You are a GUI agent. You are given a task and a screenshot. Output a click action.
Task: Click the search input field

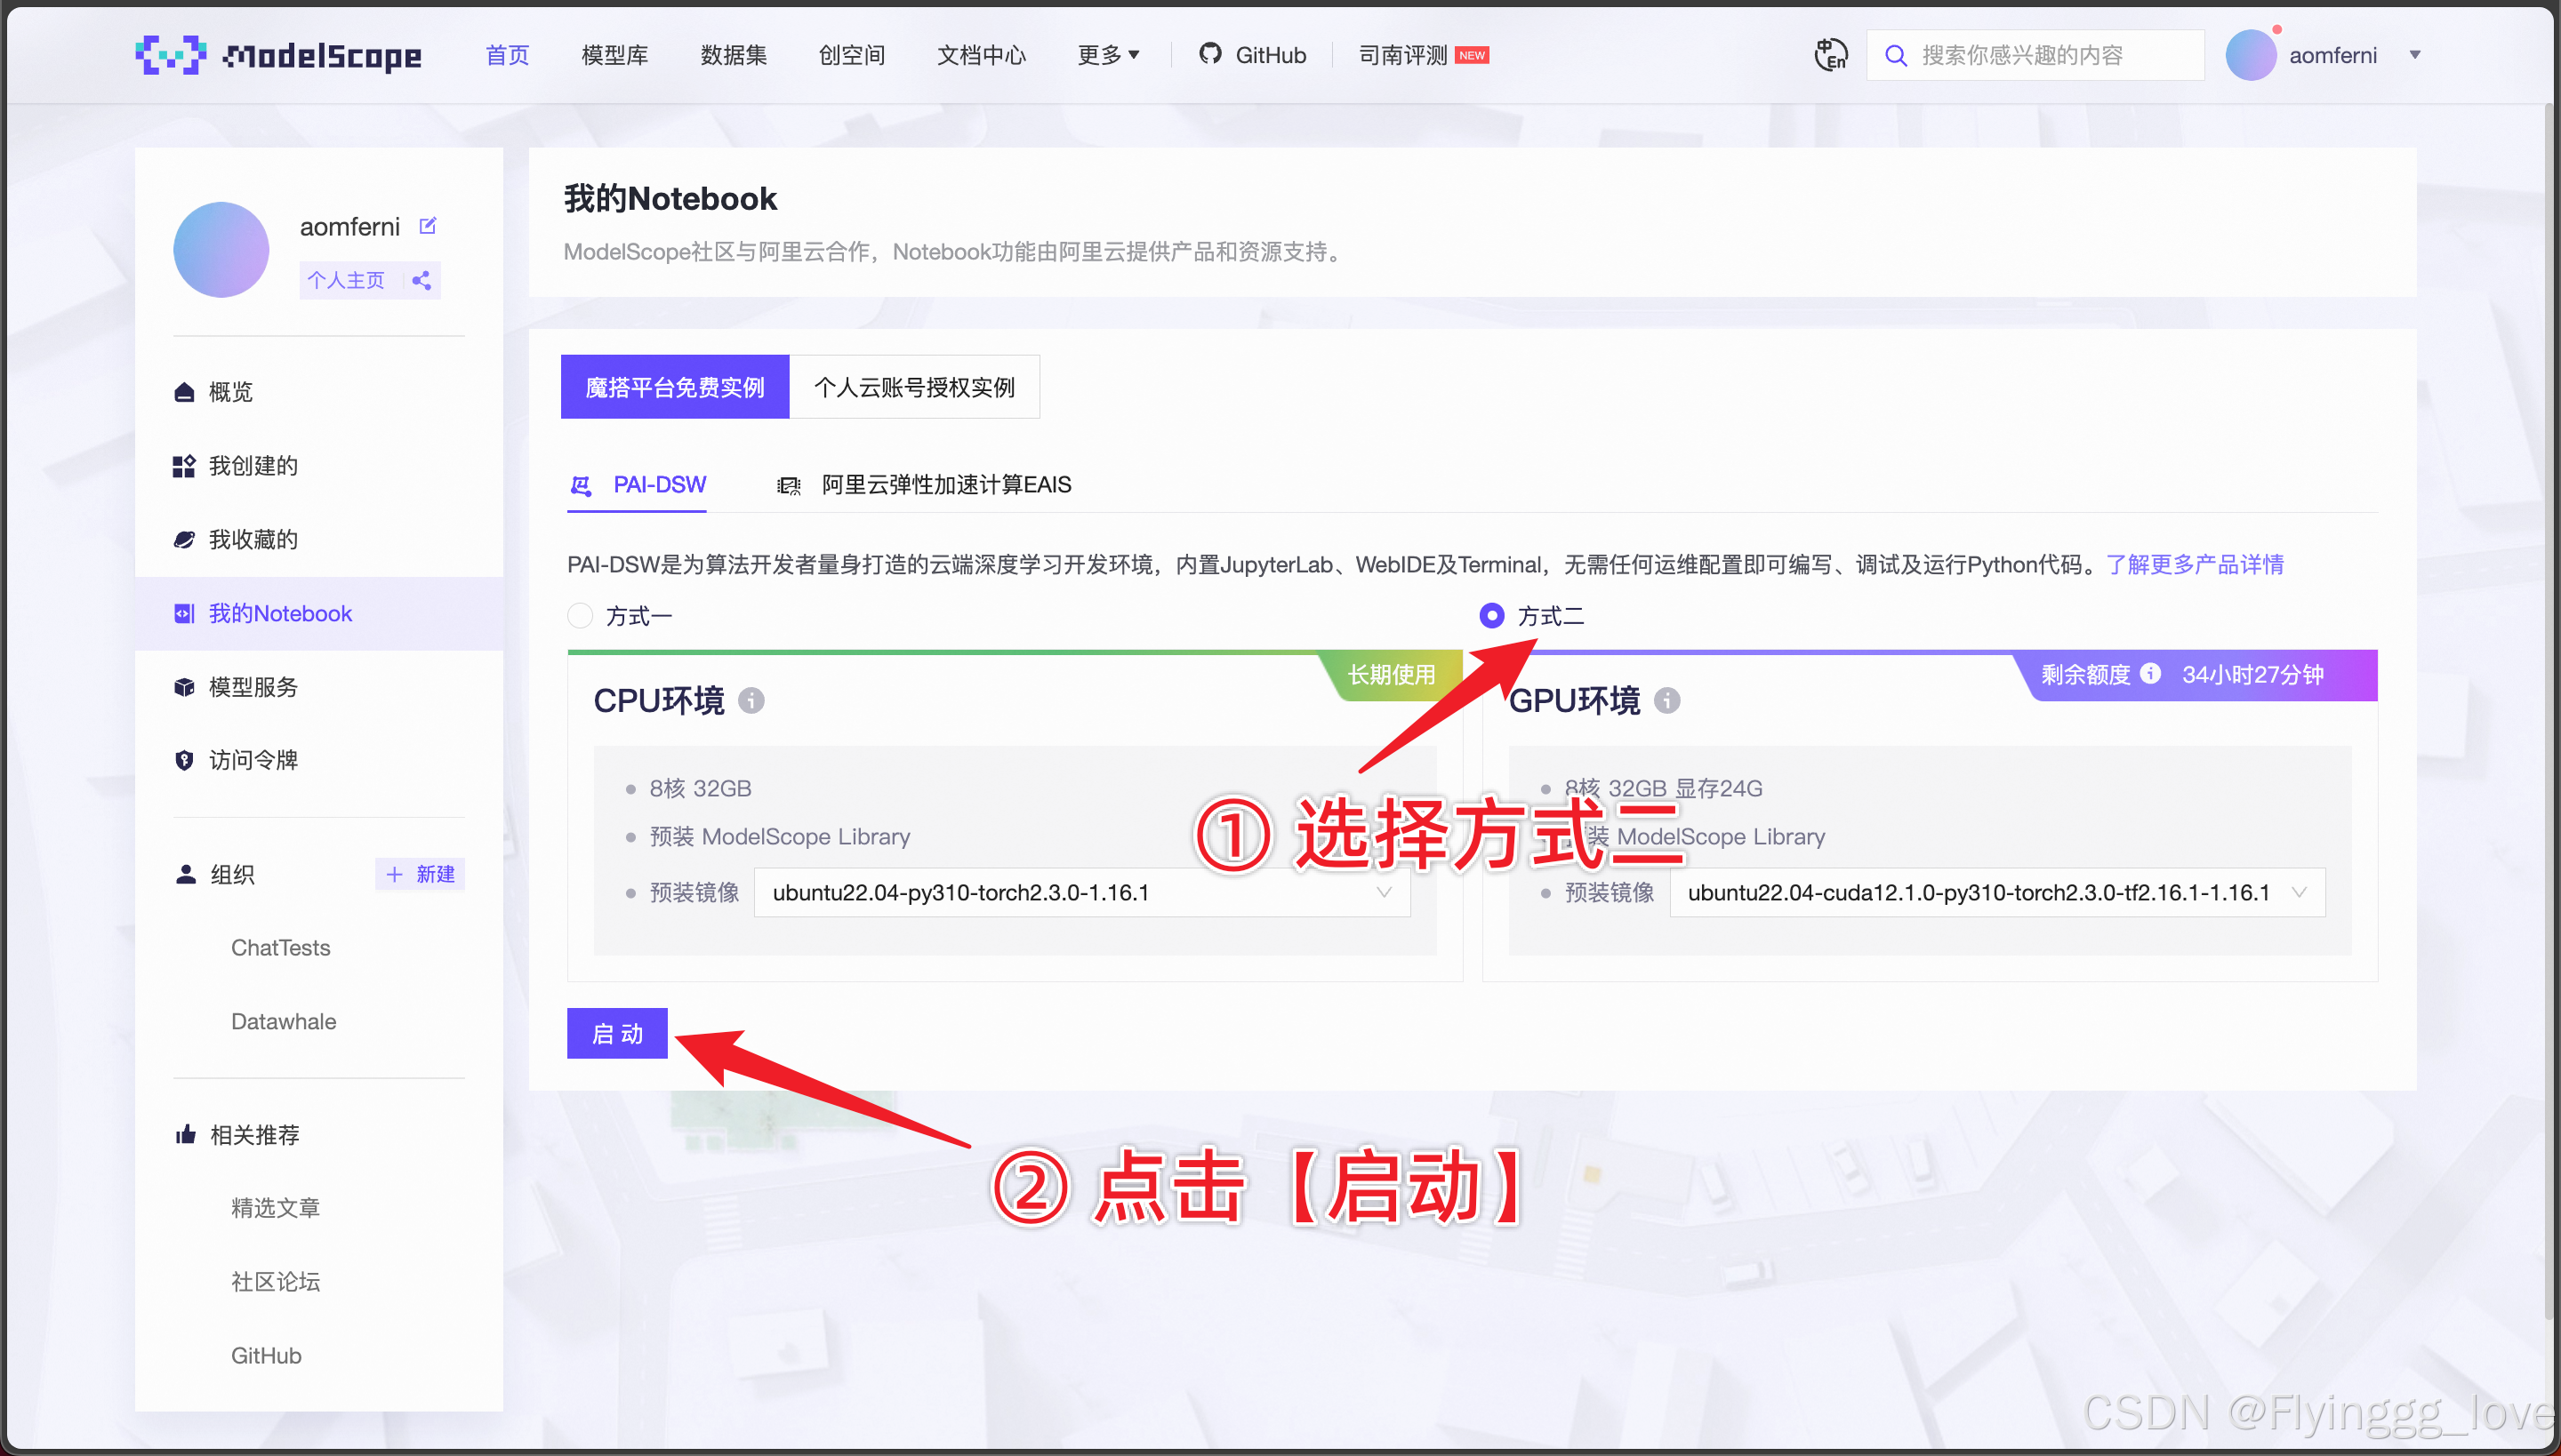click(x=2035, y=55)
